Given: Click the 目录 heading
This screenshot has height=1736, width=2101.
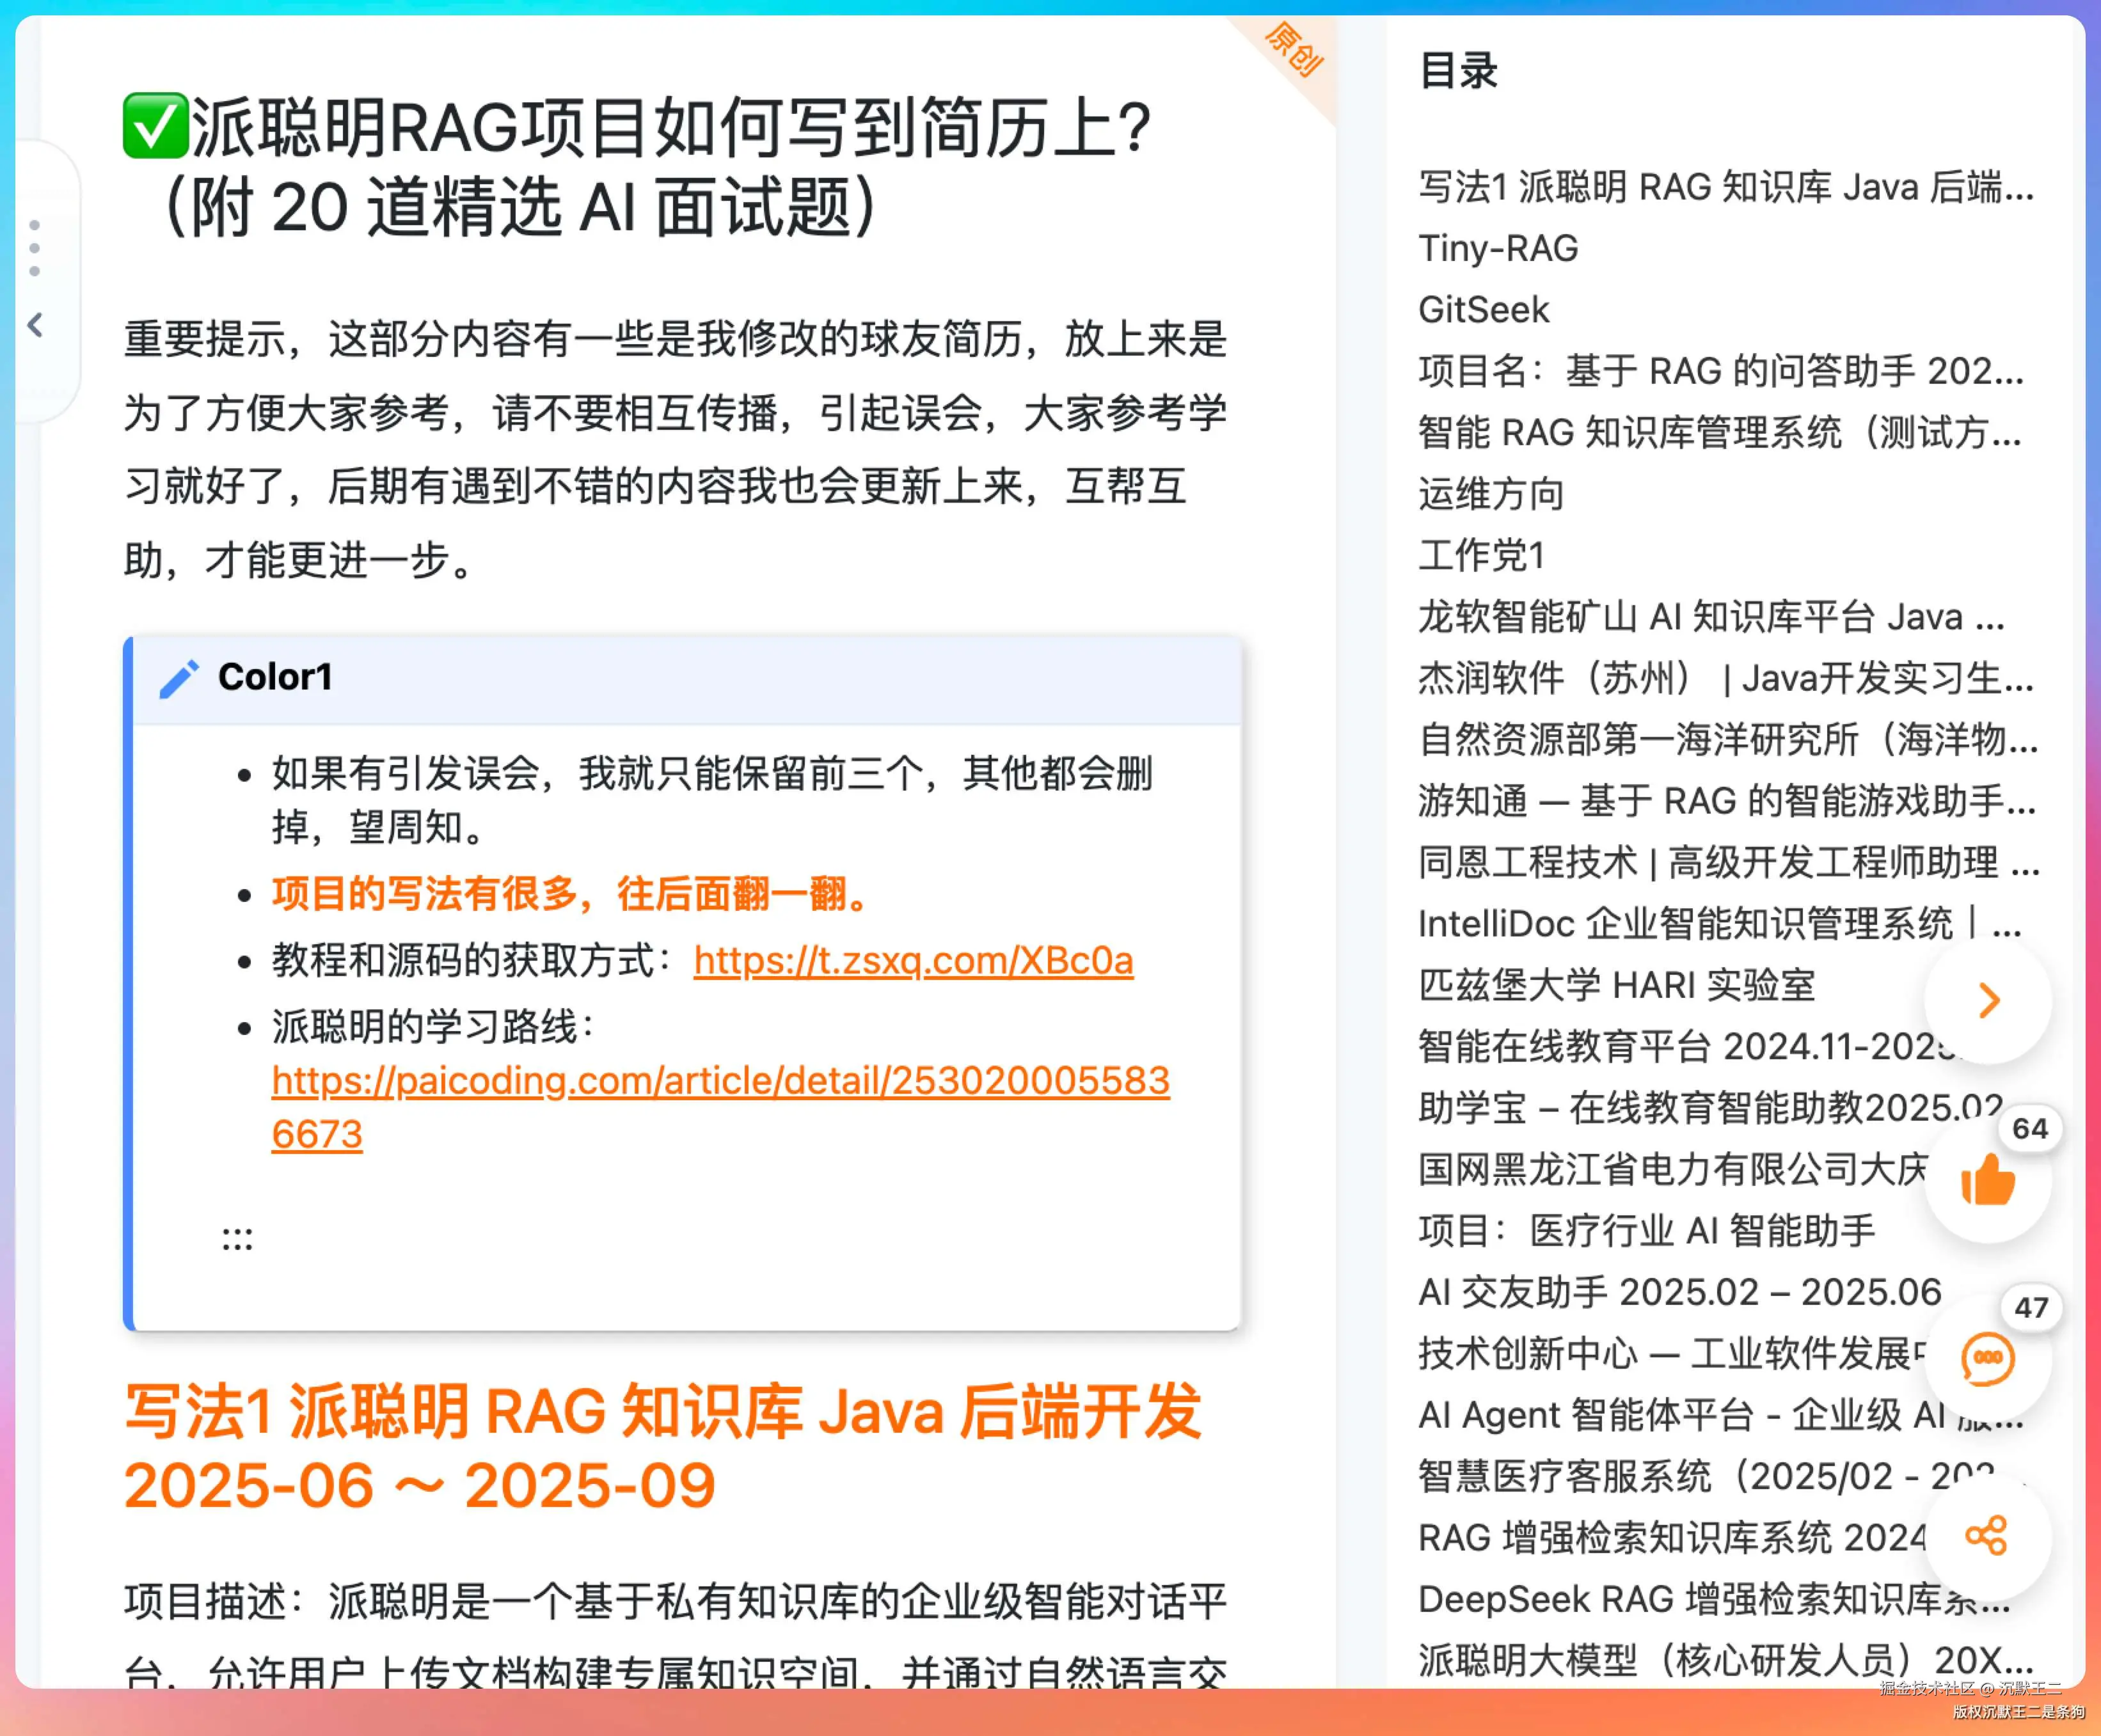Looking at the screenshot, I should 1458,71.
